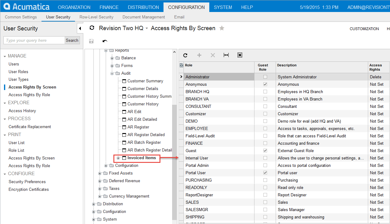Click the fit to screen icon
The image size is (390, 224).
[x=226, y=55]
